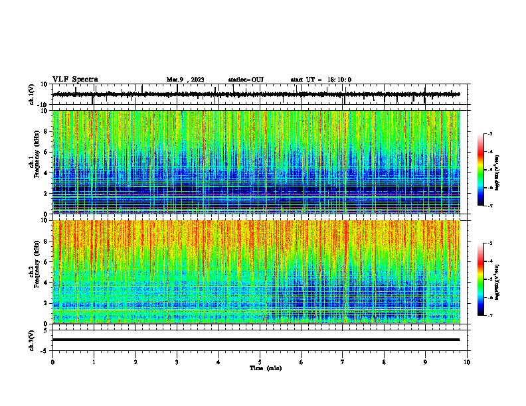Click the "ch.1(V)" waveform axis label
This screenshot has width=526, height=406.
(32, 94)
